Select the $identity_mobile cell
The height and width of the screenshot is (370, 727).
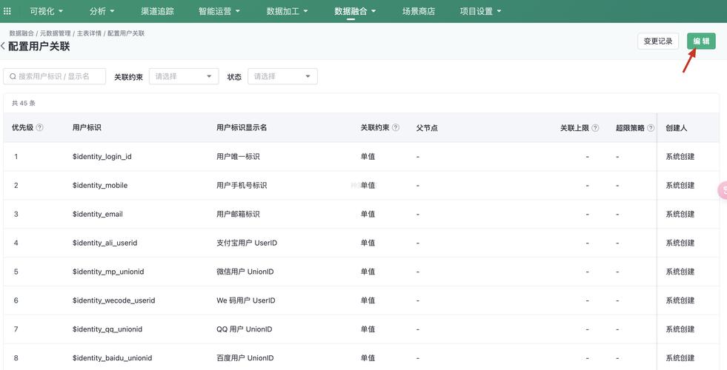[100, 185]
